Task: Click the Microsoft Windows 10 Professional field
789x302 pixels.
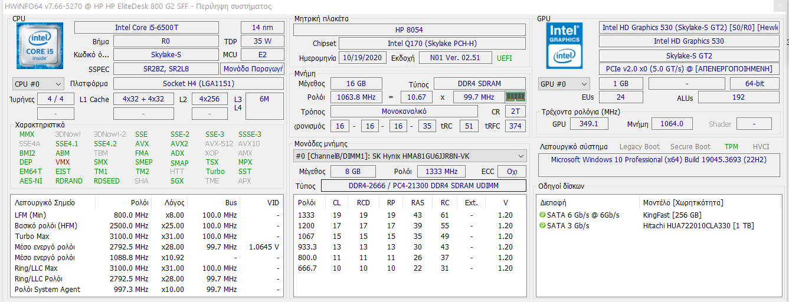Action: pyautogui.click(x=659, y=165)
